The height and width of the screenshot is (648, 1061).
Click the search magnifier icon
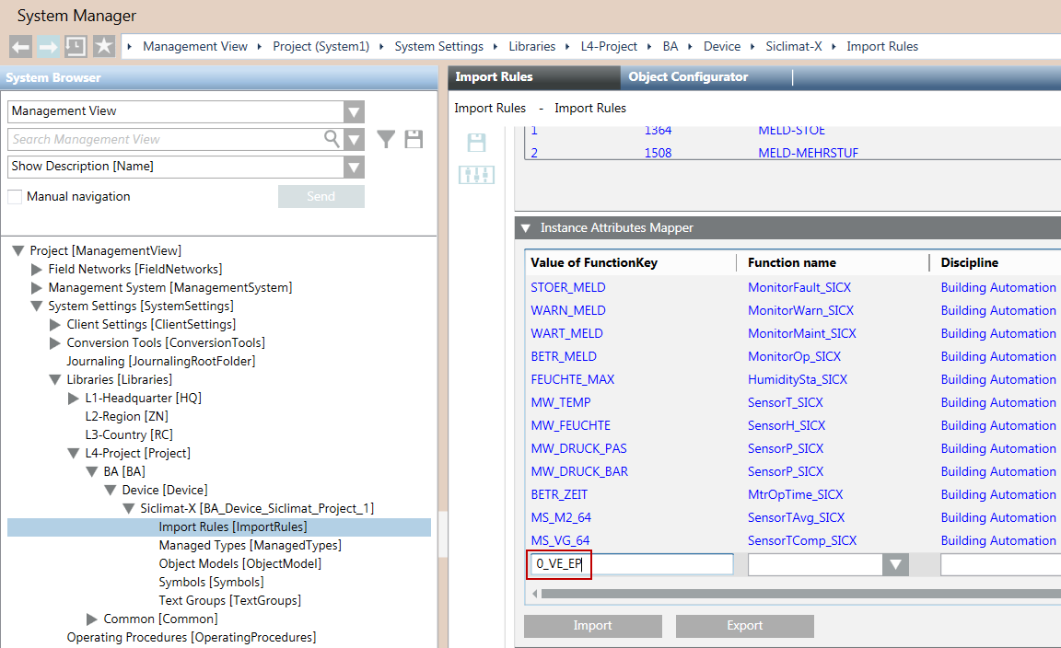(332, 139)
